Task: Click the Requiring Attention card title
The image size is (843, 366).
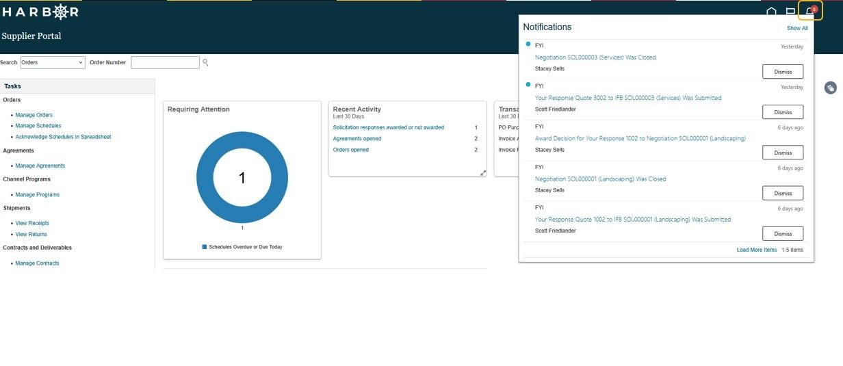Action: coord(198,109)
